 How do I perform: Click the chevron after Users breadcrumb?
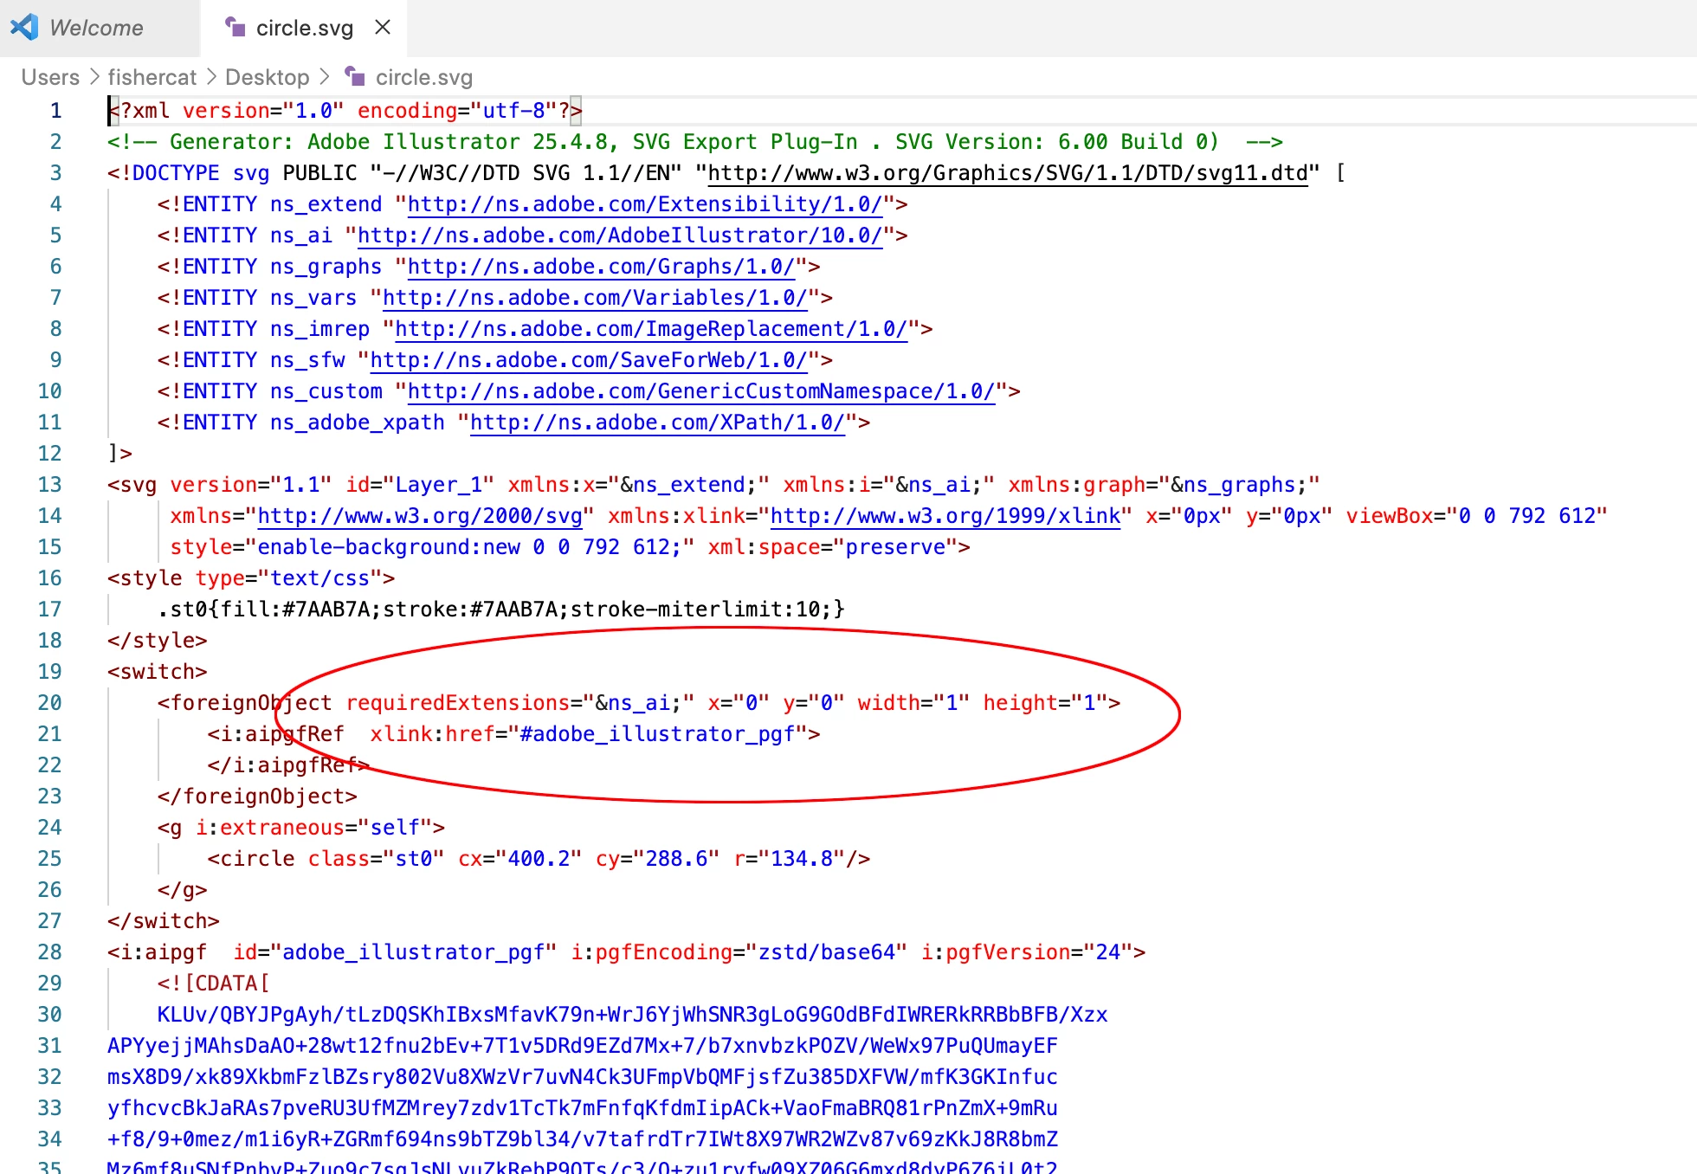(94, 77)
